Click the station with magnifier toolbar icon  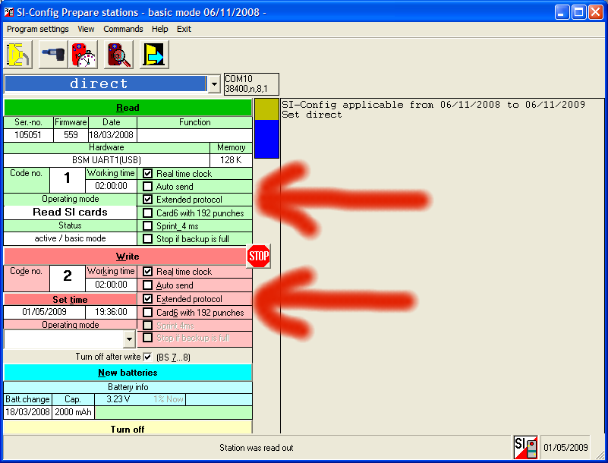[118, 55]
